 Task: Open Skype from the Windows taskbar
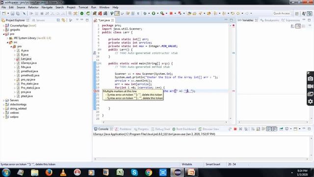(134, 173)
